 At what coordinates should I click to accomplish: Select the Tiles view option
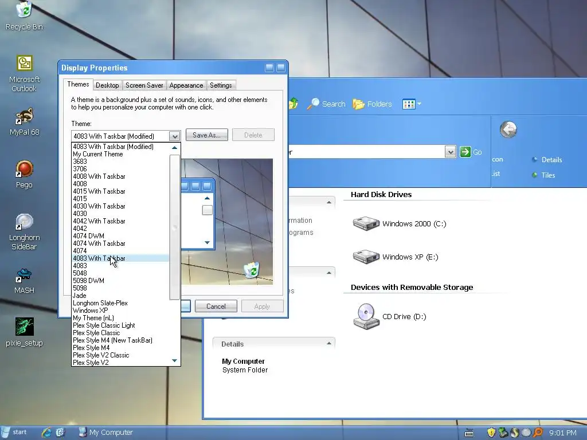(543, 175)
